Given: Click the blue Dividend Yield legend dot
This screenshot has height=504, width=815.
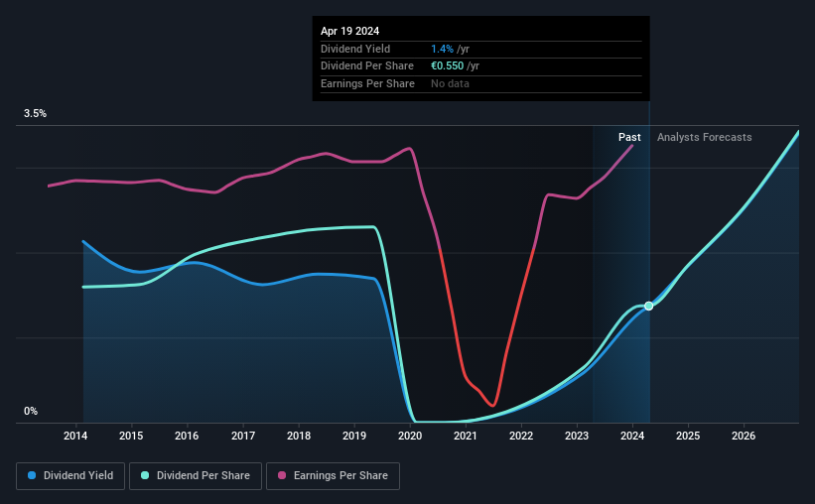Looking at the screenshot, I should [32, 475].
